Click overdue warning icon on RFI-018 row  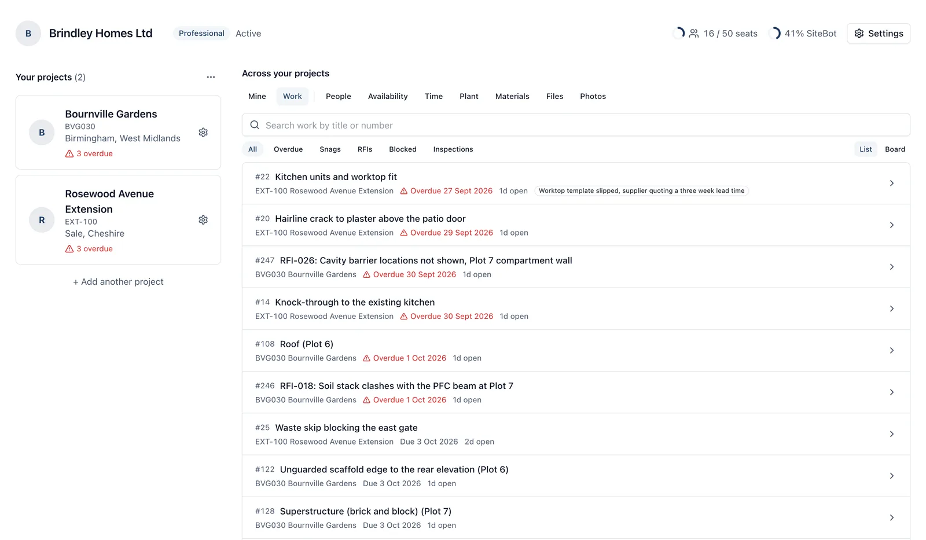(366, 400)
